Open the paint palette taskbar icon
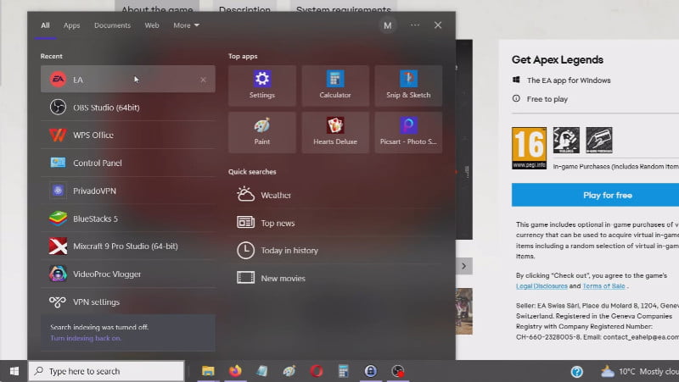The height and width of the screenshot is (382, 679). click(x=289, y=371)
